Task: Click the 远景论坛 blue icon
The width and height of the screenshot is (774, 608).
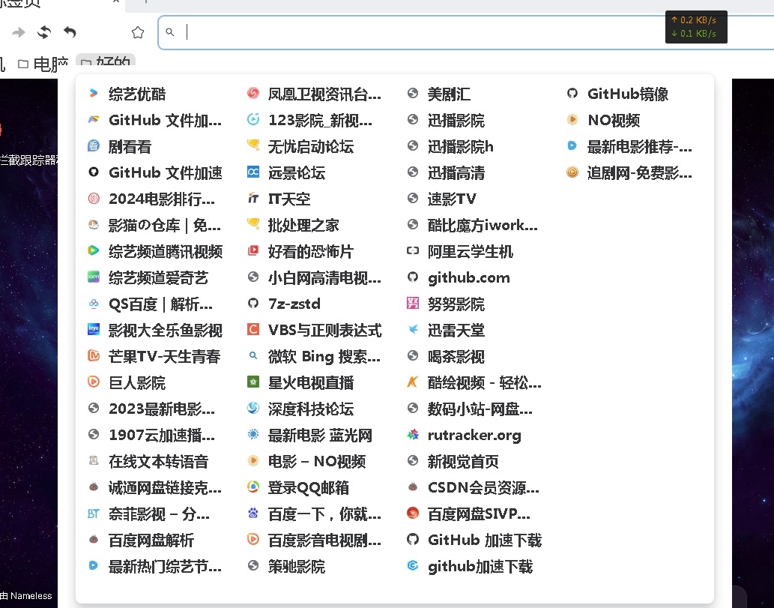Action: [253, 172]
